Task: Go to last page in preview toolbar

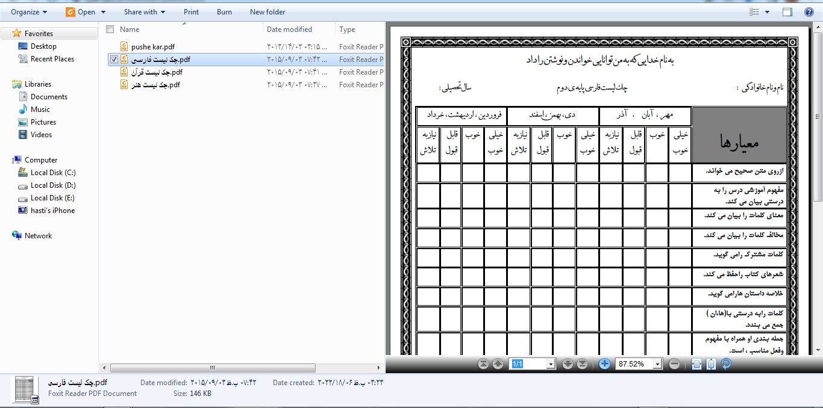Action: 582,364
